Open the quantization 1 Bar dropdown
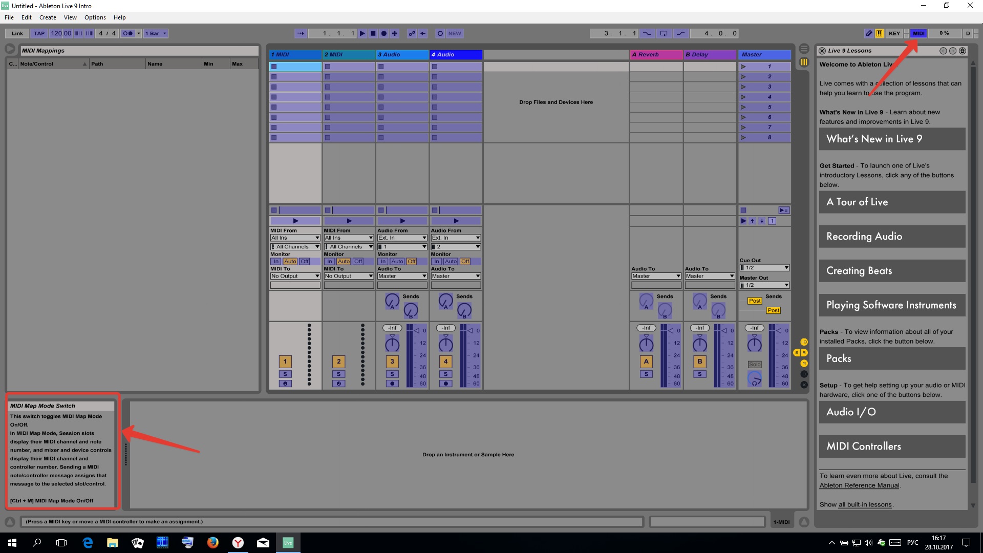 point(156,33)
